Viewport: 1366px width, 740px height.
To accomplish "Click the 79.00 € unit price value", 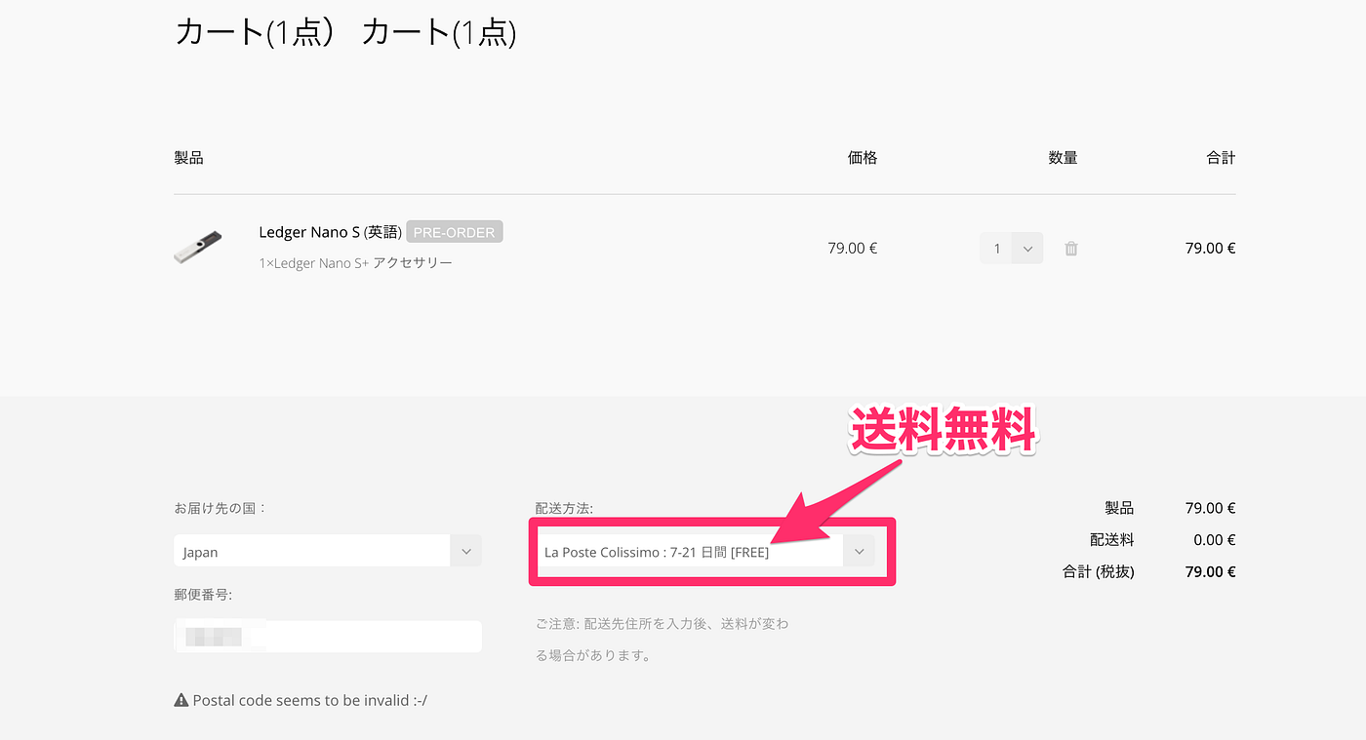I will (x=852, y=249).
